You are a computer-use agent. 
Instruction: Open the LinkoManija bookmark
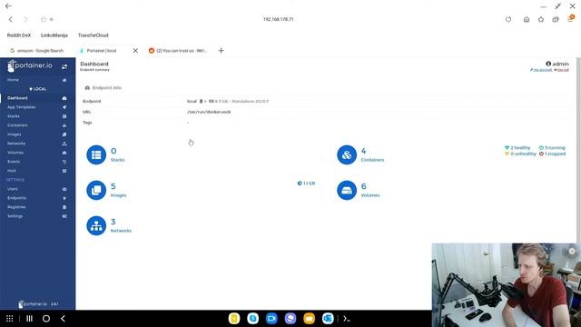[54, 35]
